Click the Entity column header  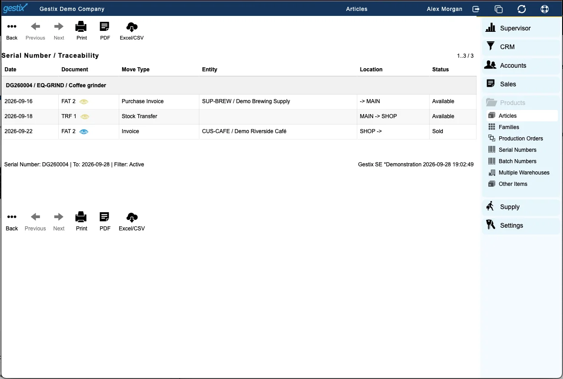point(209,70)
